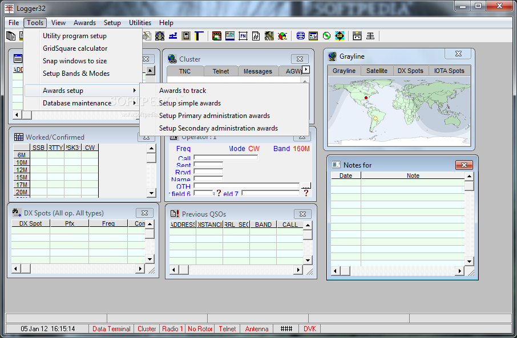Open the Awards menu in menu bar
Screen dimensions: 517x338
tap(84, 23)
